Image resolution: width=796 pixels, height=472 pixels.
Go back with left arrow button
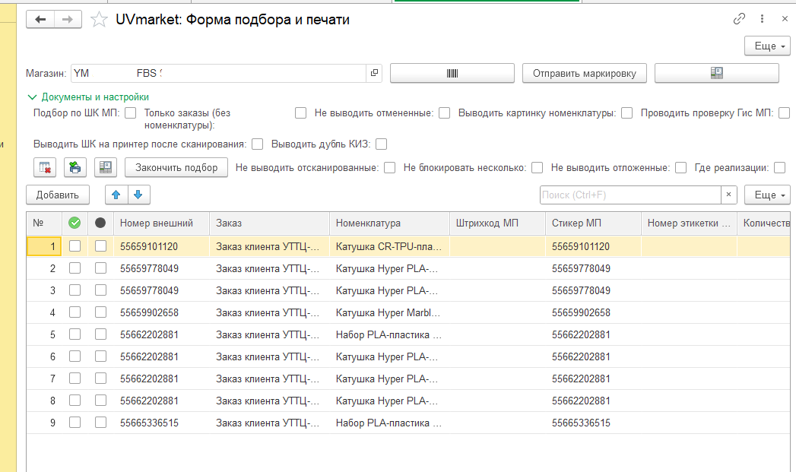pos(40,19)
